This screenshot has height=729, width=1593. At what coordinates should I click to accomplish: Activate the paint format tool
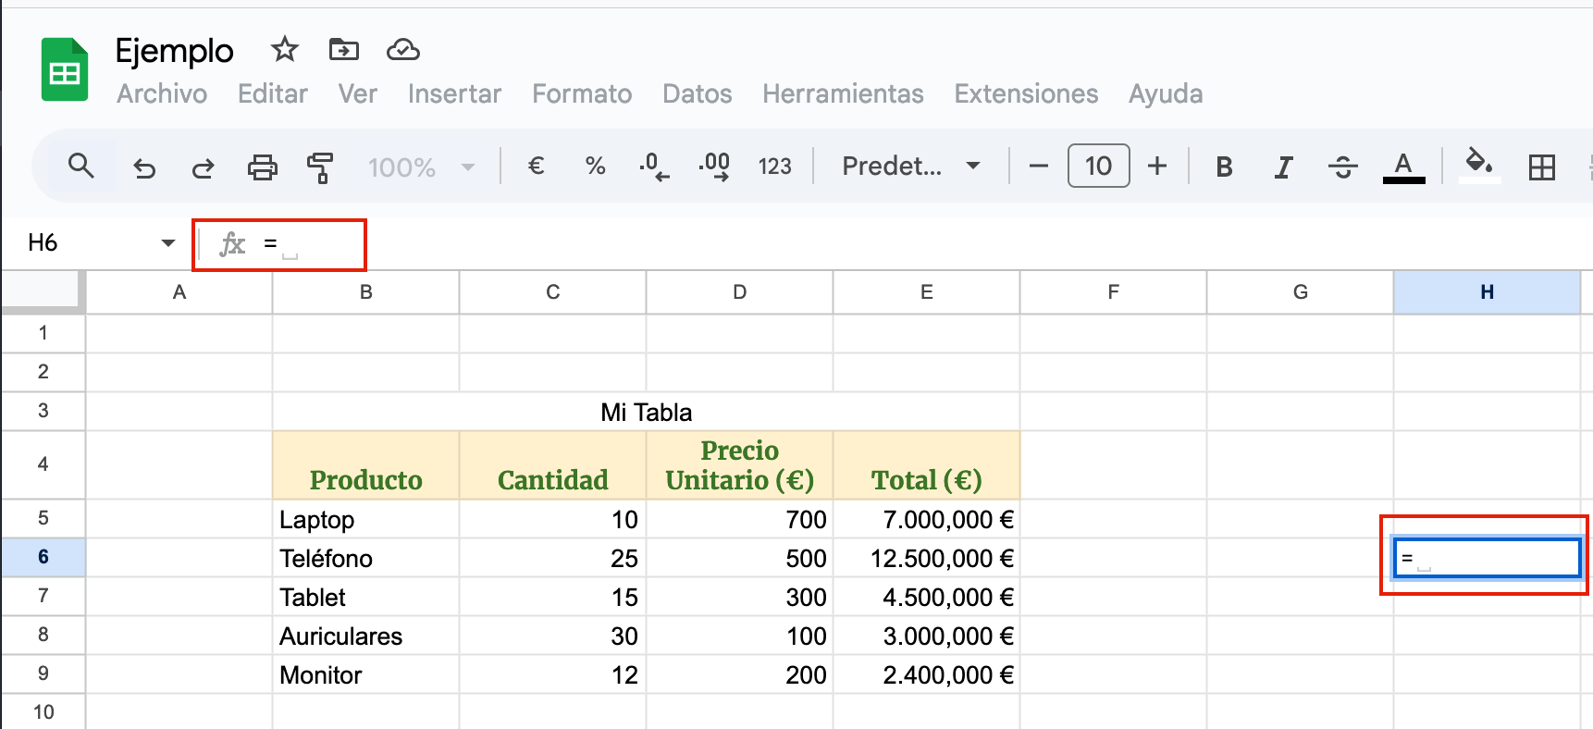click(x=320, y=167)
